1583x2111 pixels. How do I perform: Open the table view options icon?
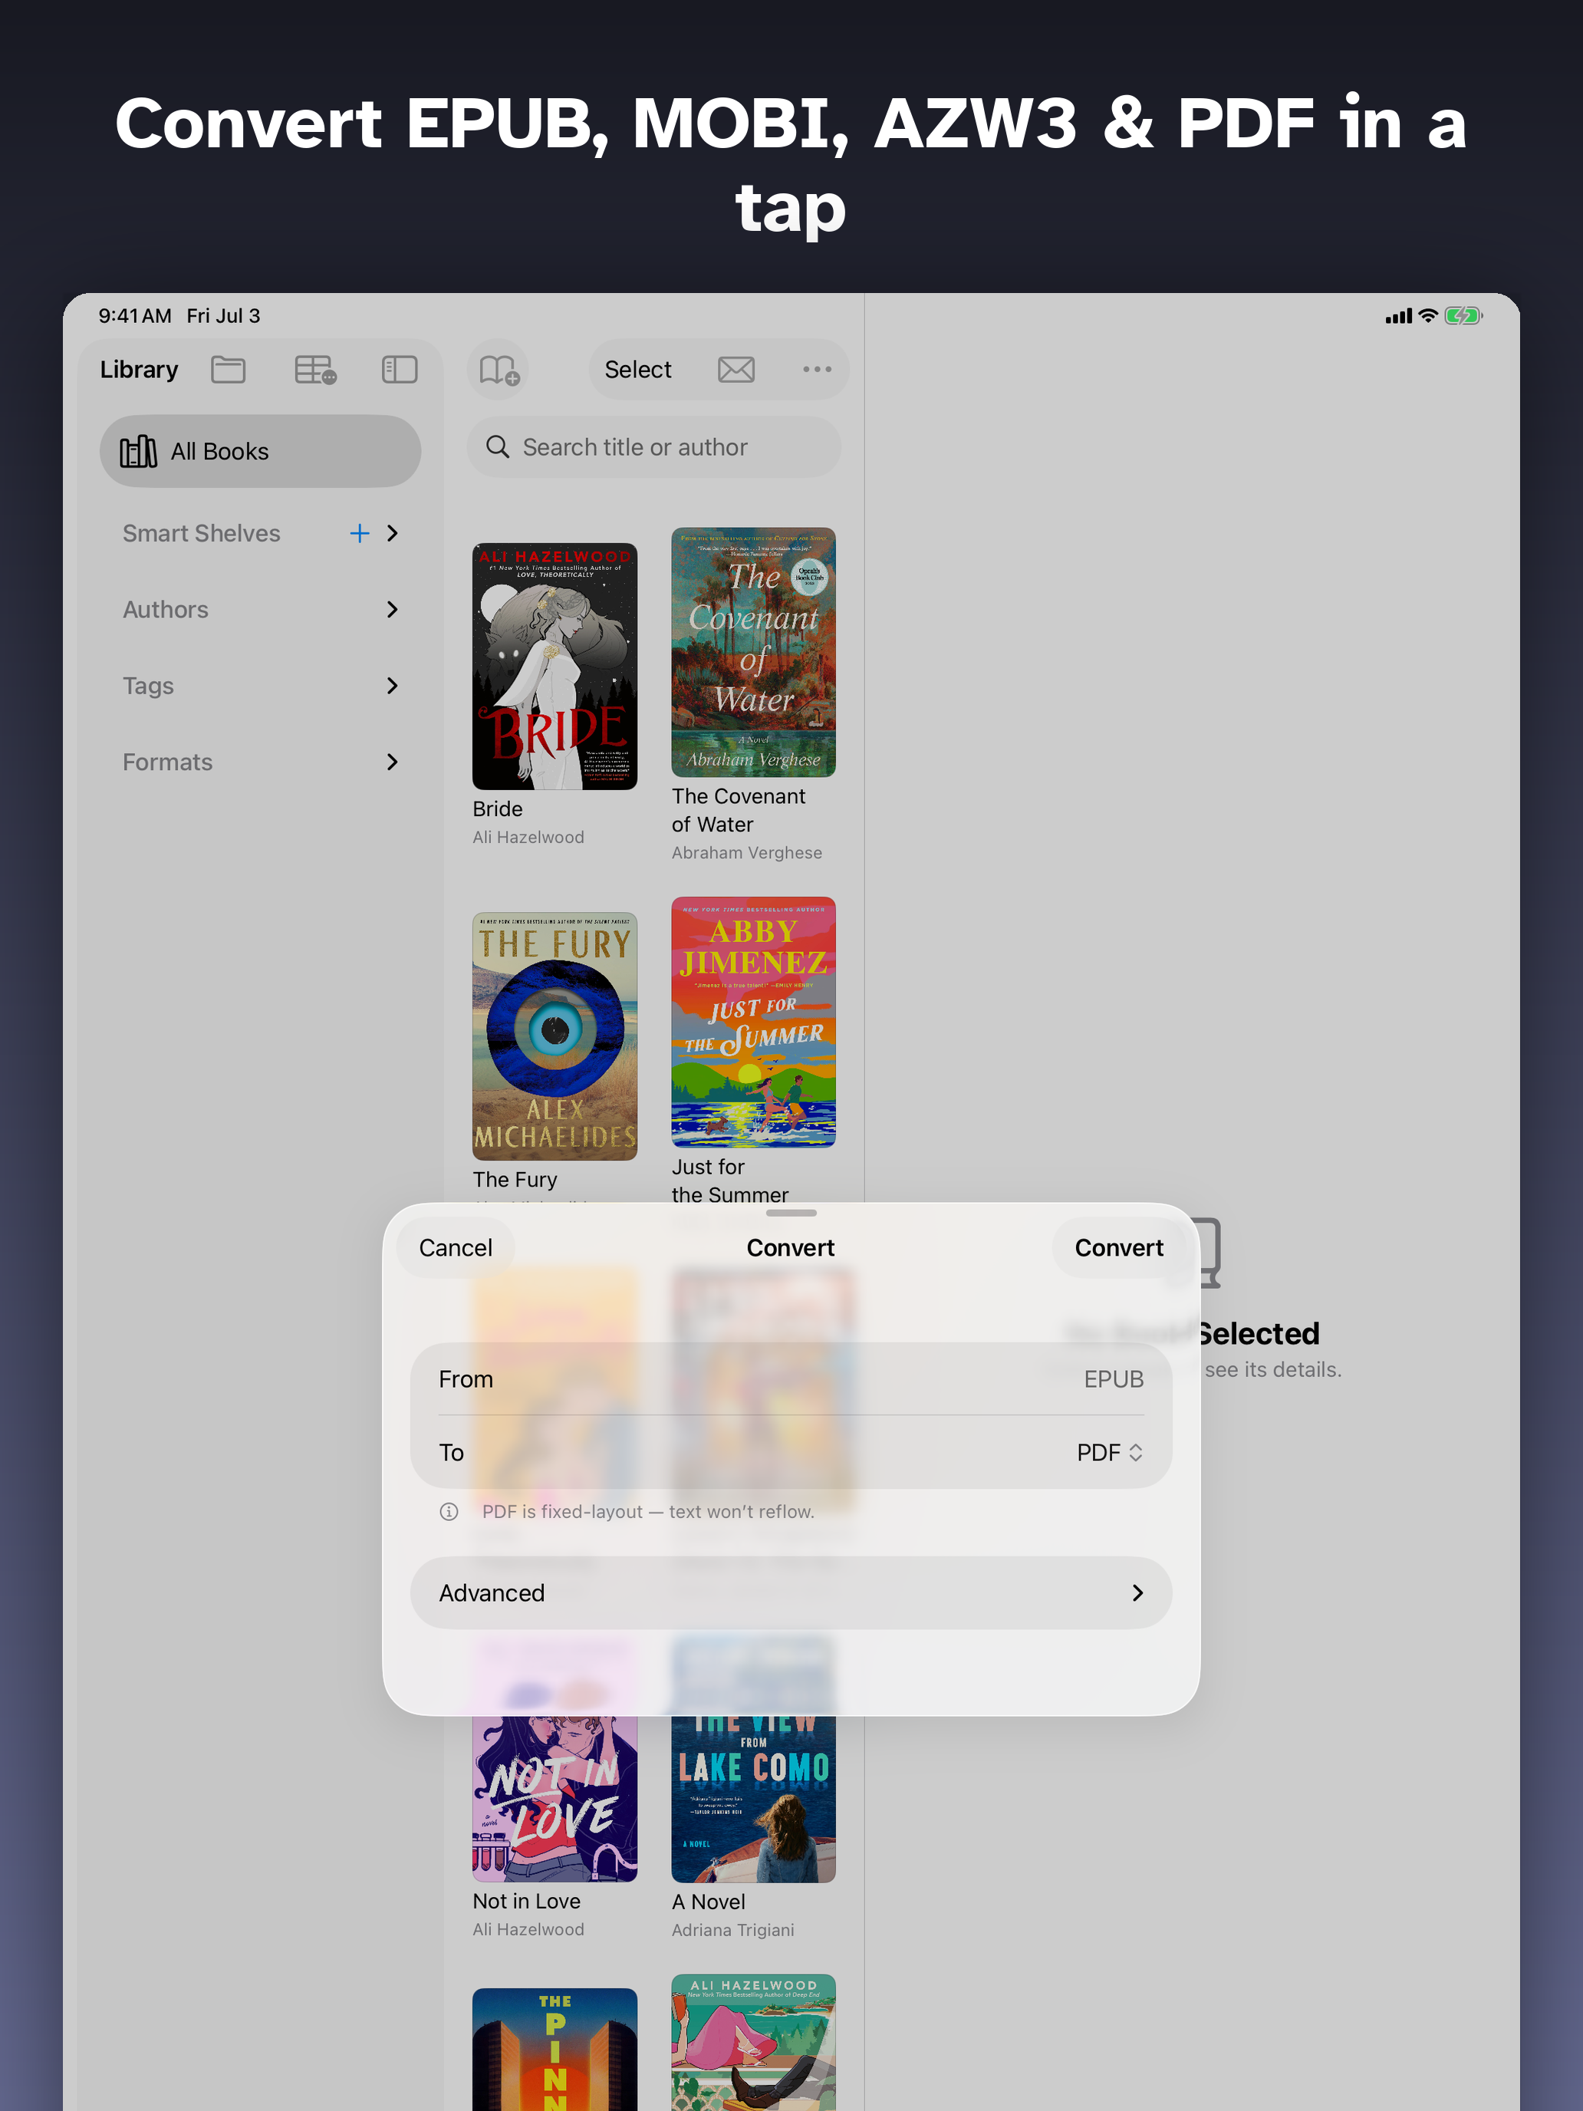point(315,369)
